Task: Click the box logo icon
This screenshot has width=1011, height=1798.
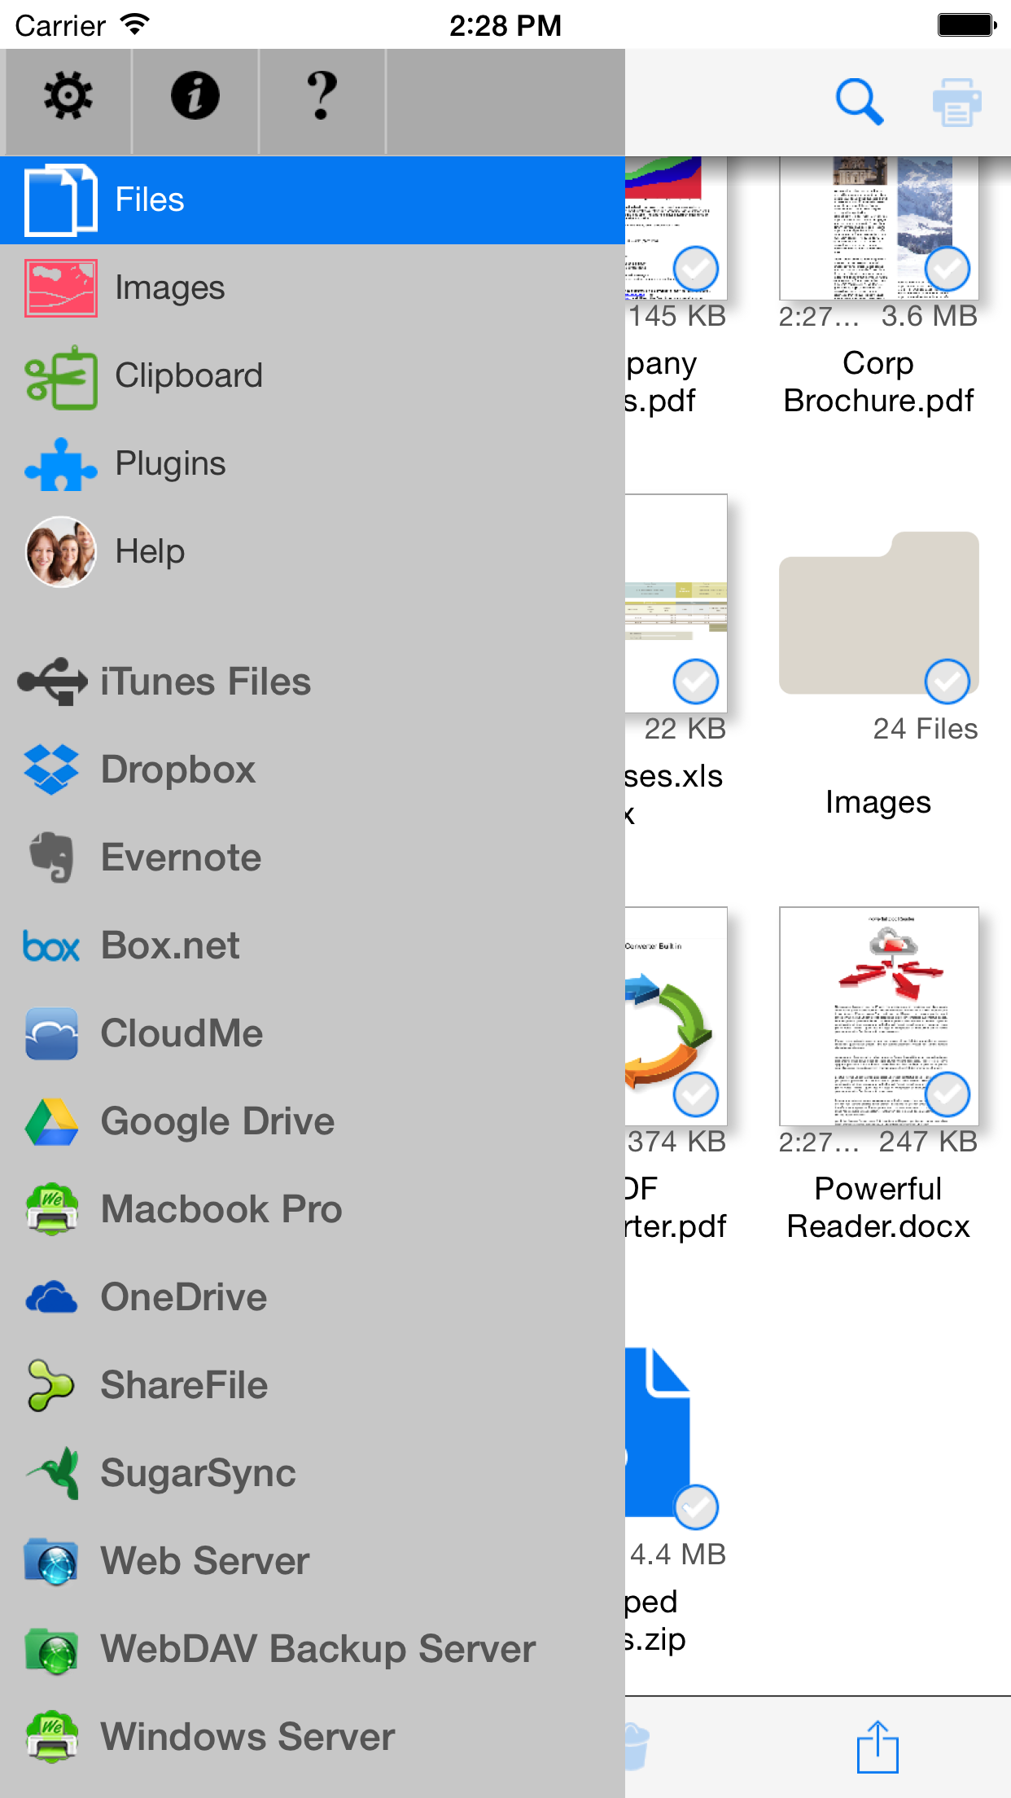Action: [51, 946]
